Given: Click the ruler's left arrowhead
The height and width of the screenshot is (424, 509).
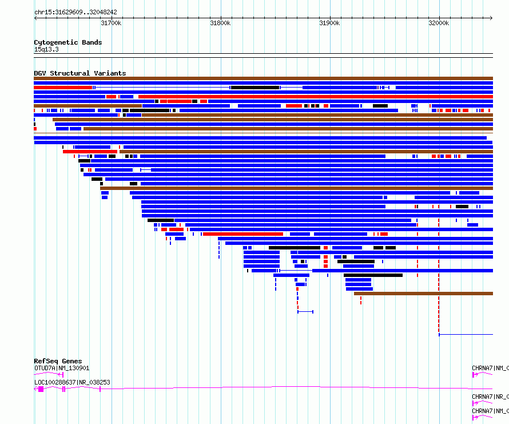Looking at the screenshot, I should 35,18.
